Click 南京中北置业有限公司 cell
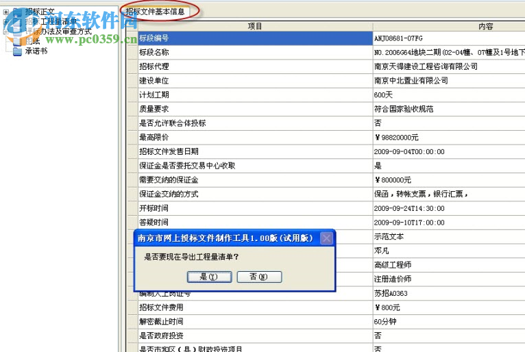 click(x=449, y=81)
